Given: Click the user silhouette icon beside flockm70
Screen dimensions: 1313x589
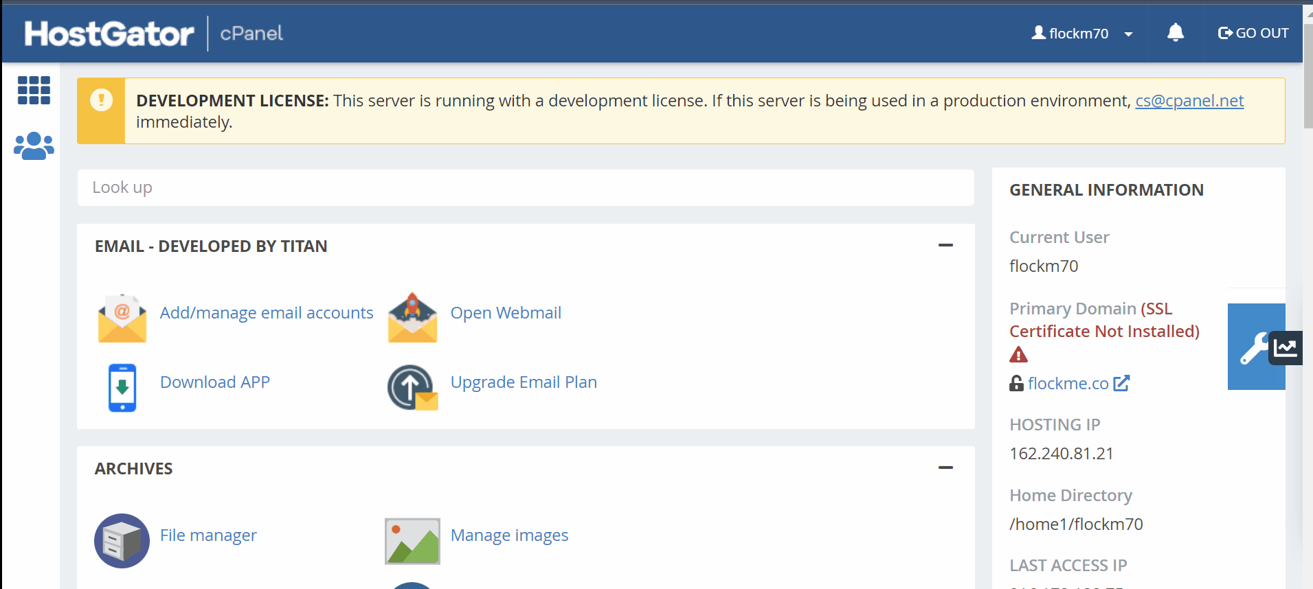Looking at the screenshot, I should coord(1039,32).
